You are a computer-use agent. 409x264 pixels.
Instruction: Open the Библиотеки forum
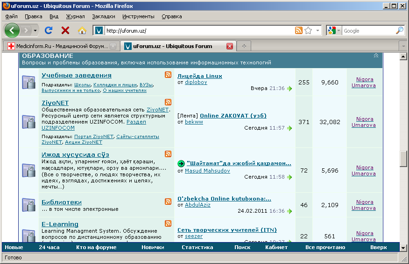tap(62, 202)
